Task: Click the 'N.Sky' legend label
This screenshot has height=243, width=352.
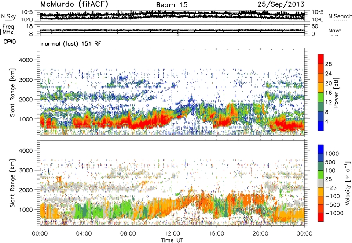Action: click(x=8, y=16)
